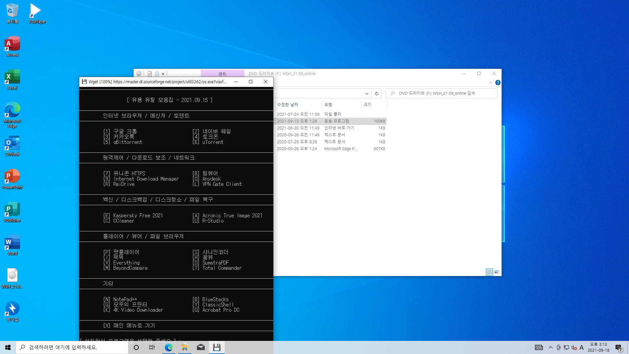Viewport: 629px width, 354px height.
Task: Expand the Explorer ribbon chevron
Action: (490, 83)
